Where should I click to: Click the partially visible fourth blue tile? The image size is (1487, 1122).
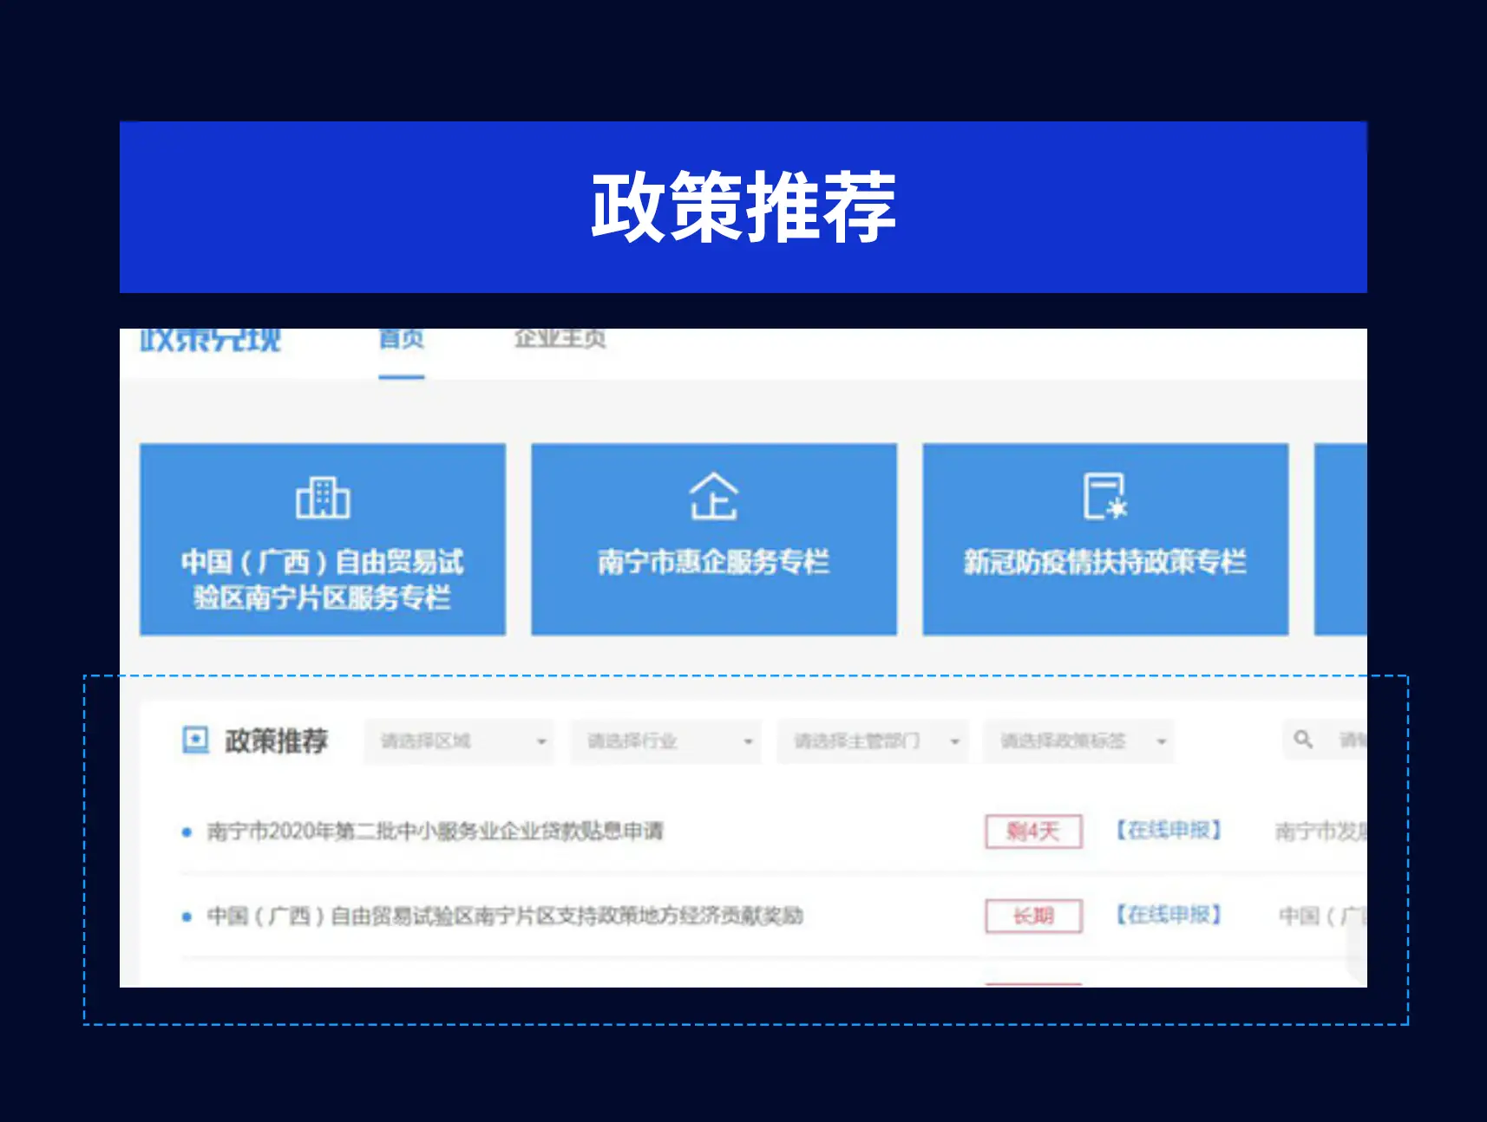coord(1340,539)
